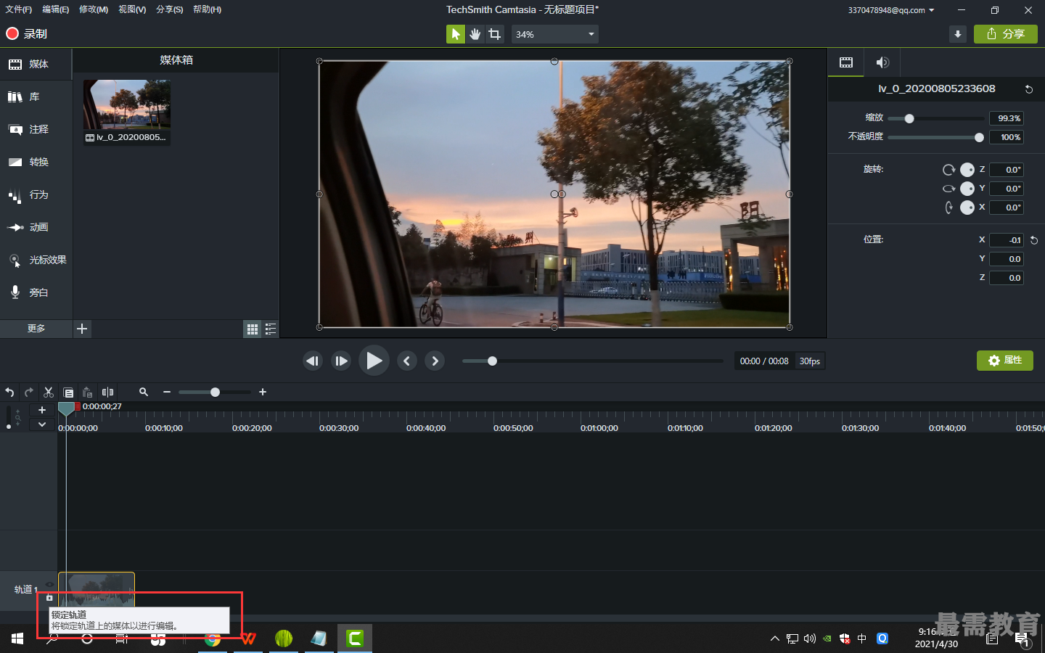Open the 编辑(E) menu
The width and height of the screenshot is (1045, 653).
55,9
